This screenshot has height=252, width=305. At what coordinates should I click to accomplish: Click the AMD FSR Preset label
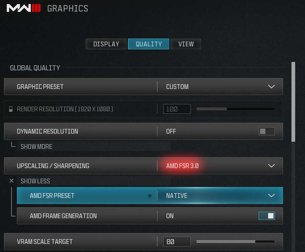[x=52, y=196]
